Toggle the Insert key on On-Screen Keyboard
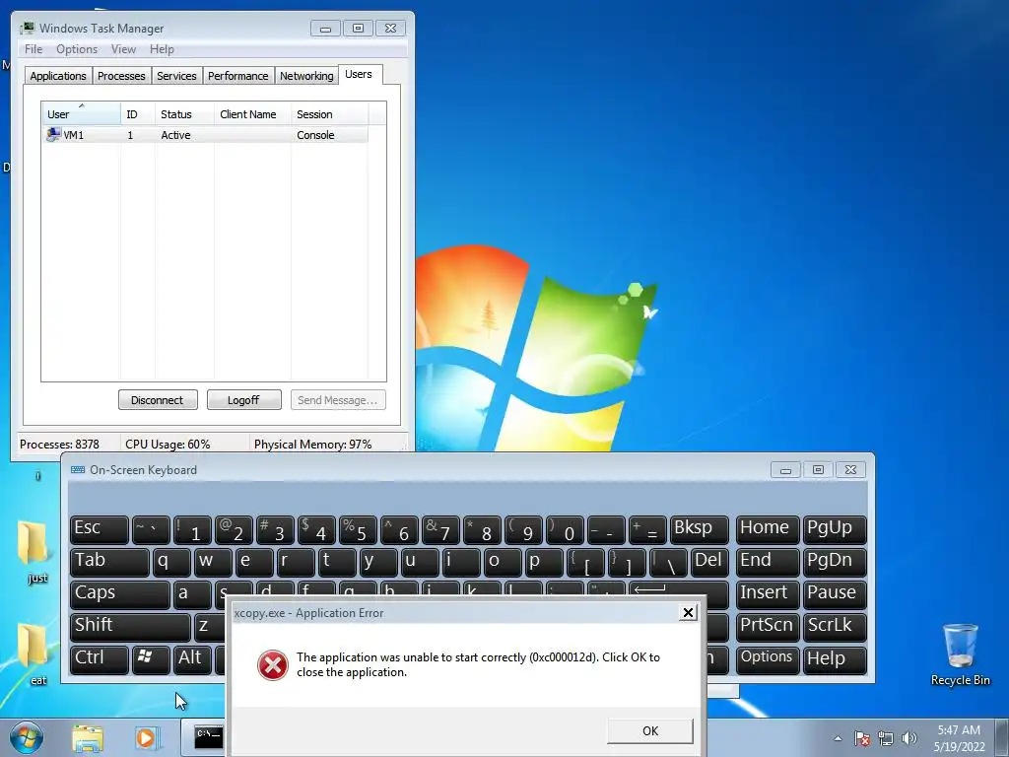 pos(768,593)
